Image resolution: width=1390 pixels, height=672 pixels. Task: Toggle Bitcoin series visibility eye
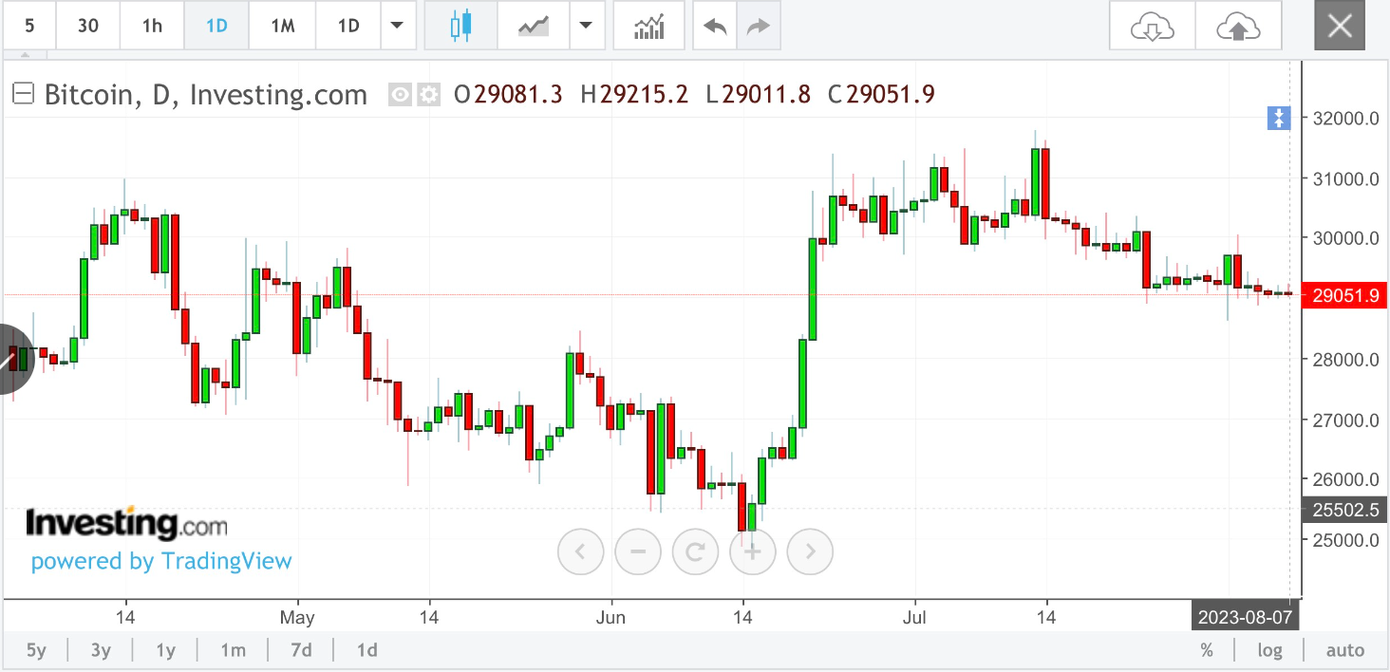pos(401,94)
